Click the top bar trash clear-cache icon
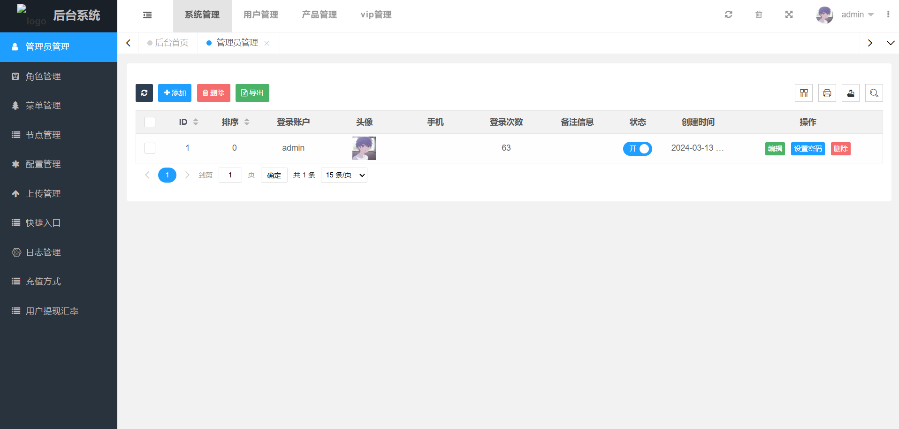 point(758,15)
